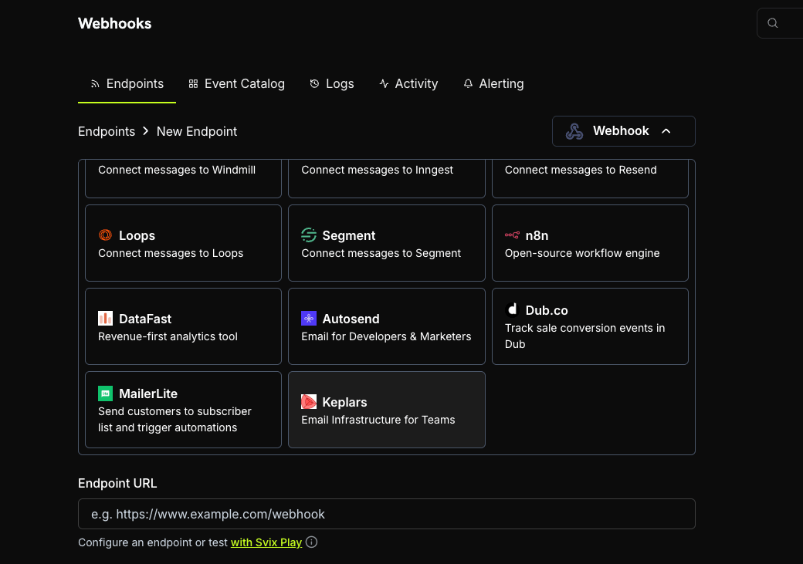803x564 pixels.
Task: Click 'Revenue-first analytics tool' description
Action: 168,336
